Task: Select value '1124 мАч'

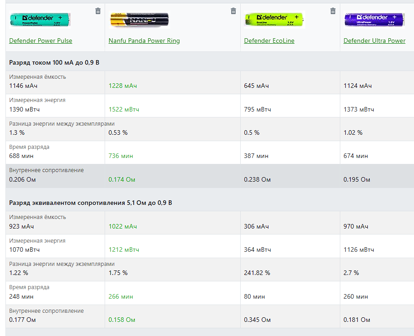Action: (358, 86)
